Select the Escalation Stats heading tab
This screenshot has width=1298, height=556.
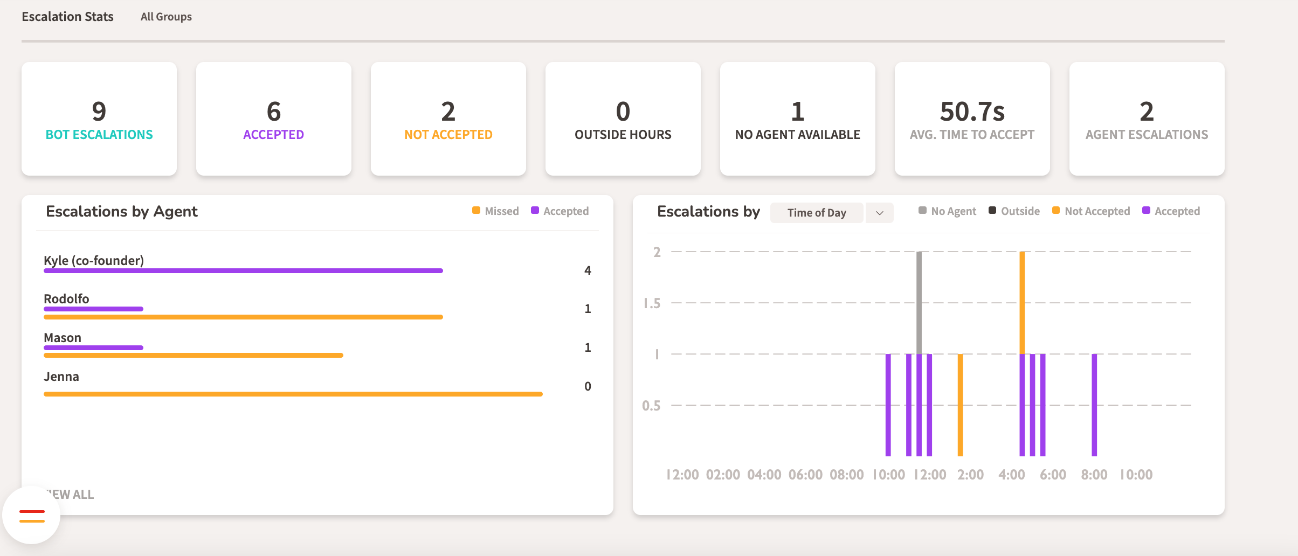[67, 17]
